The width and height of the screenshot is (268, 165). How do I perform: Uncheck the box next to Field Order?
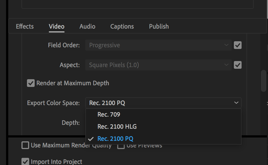click(x=237, y=45)
